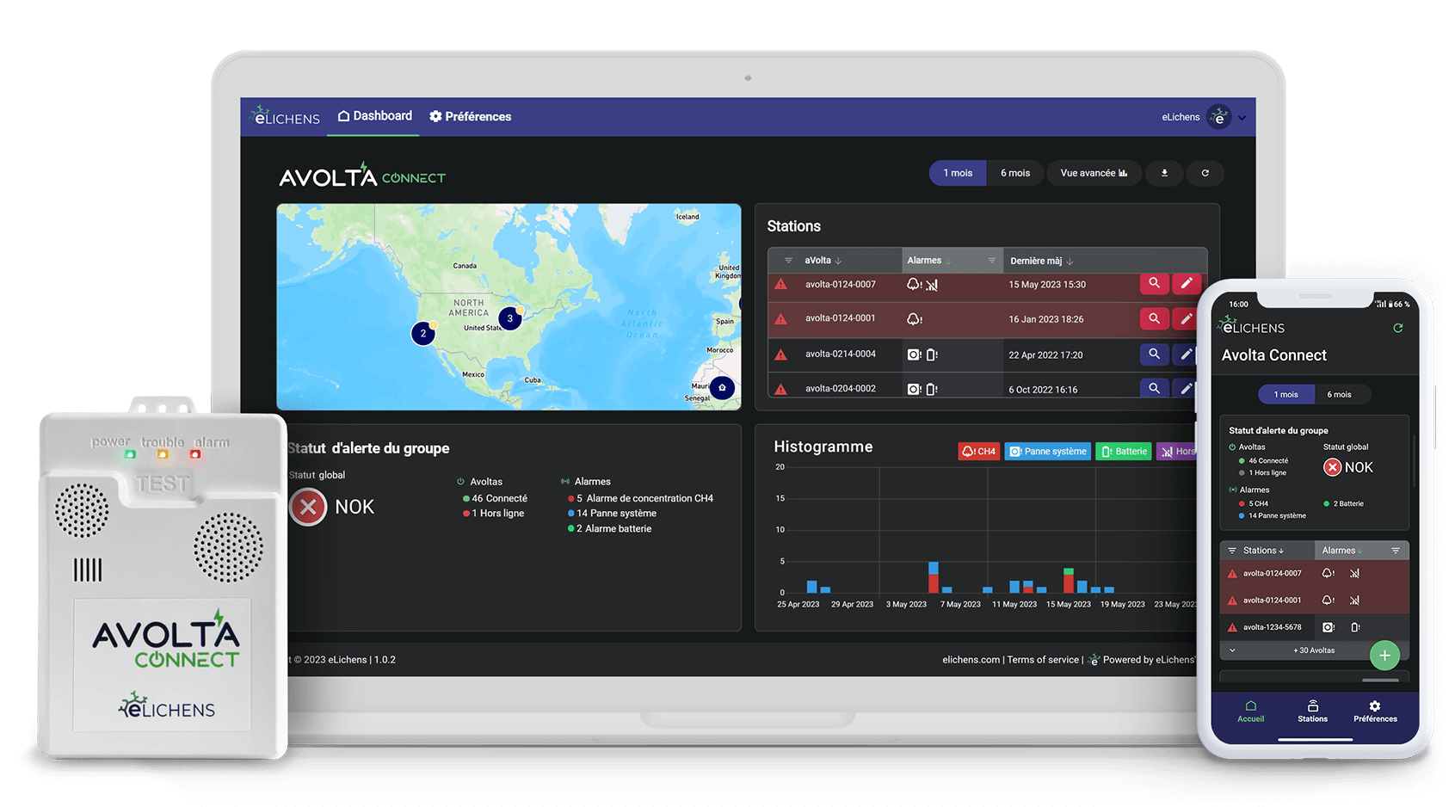
Task: Click the battery alarm icon of avolta-0214-0004
Action: 932,354
